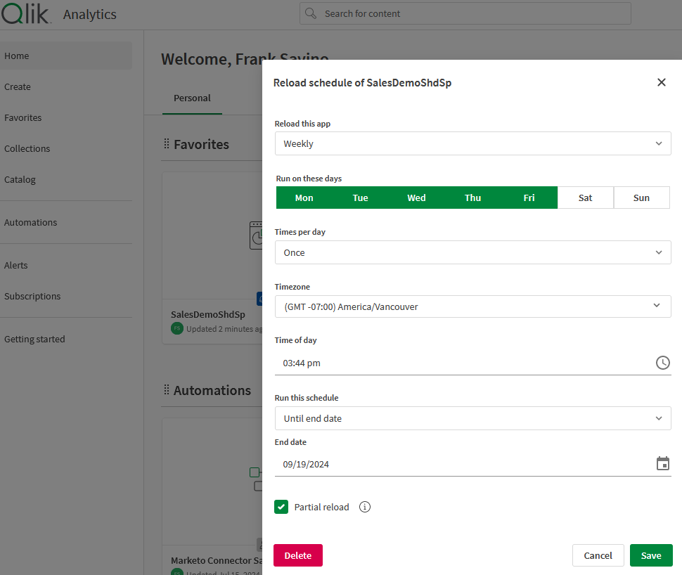Viewport: 682px width, 575px height.
Task: Toggle Fri in Run on these days
Action: (529, 198)
